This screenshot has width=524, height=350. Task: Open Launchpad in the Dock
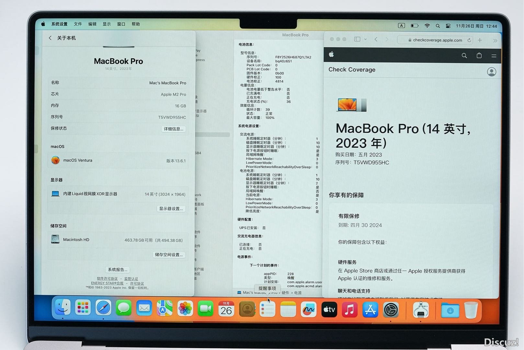tap(83, 308)
